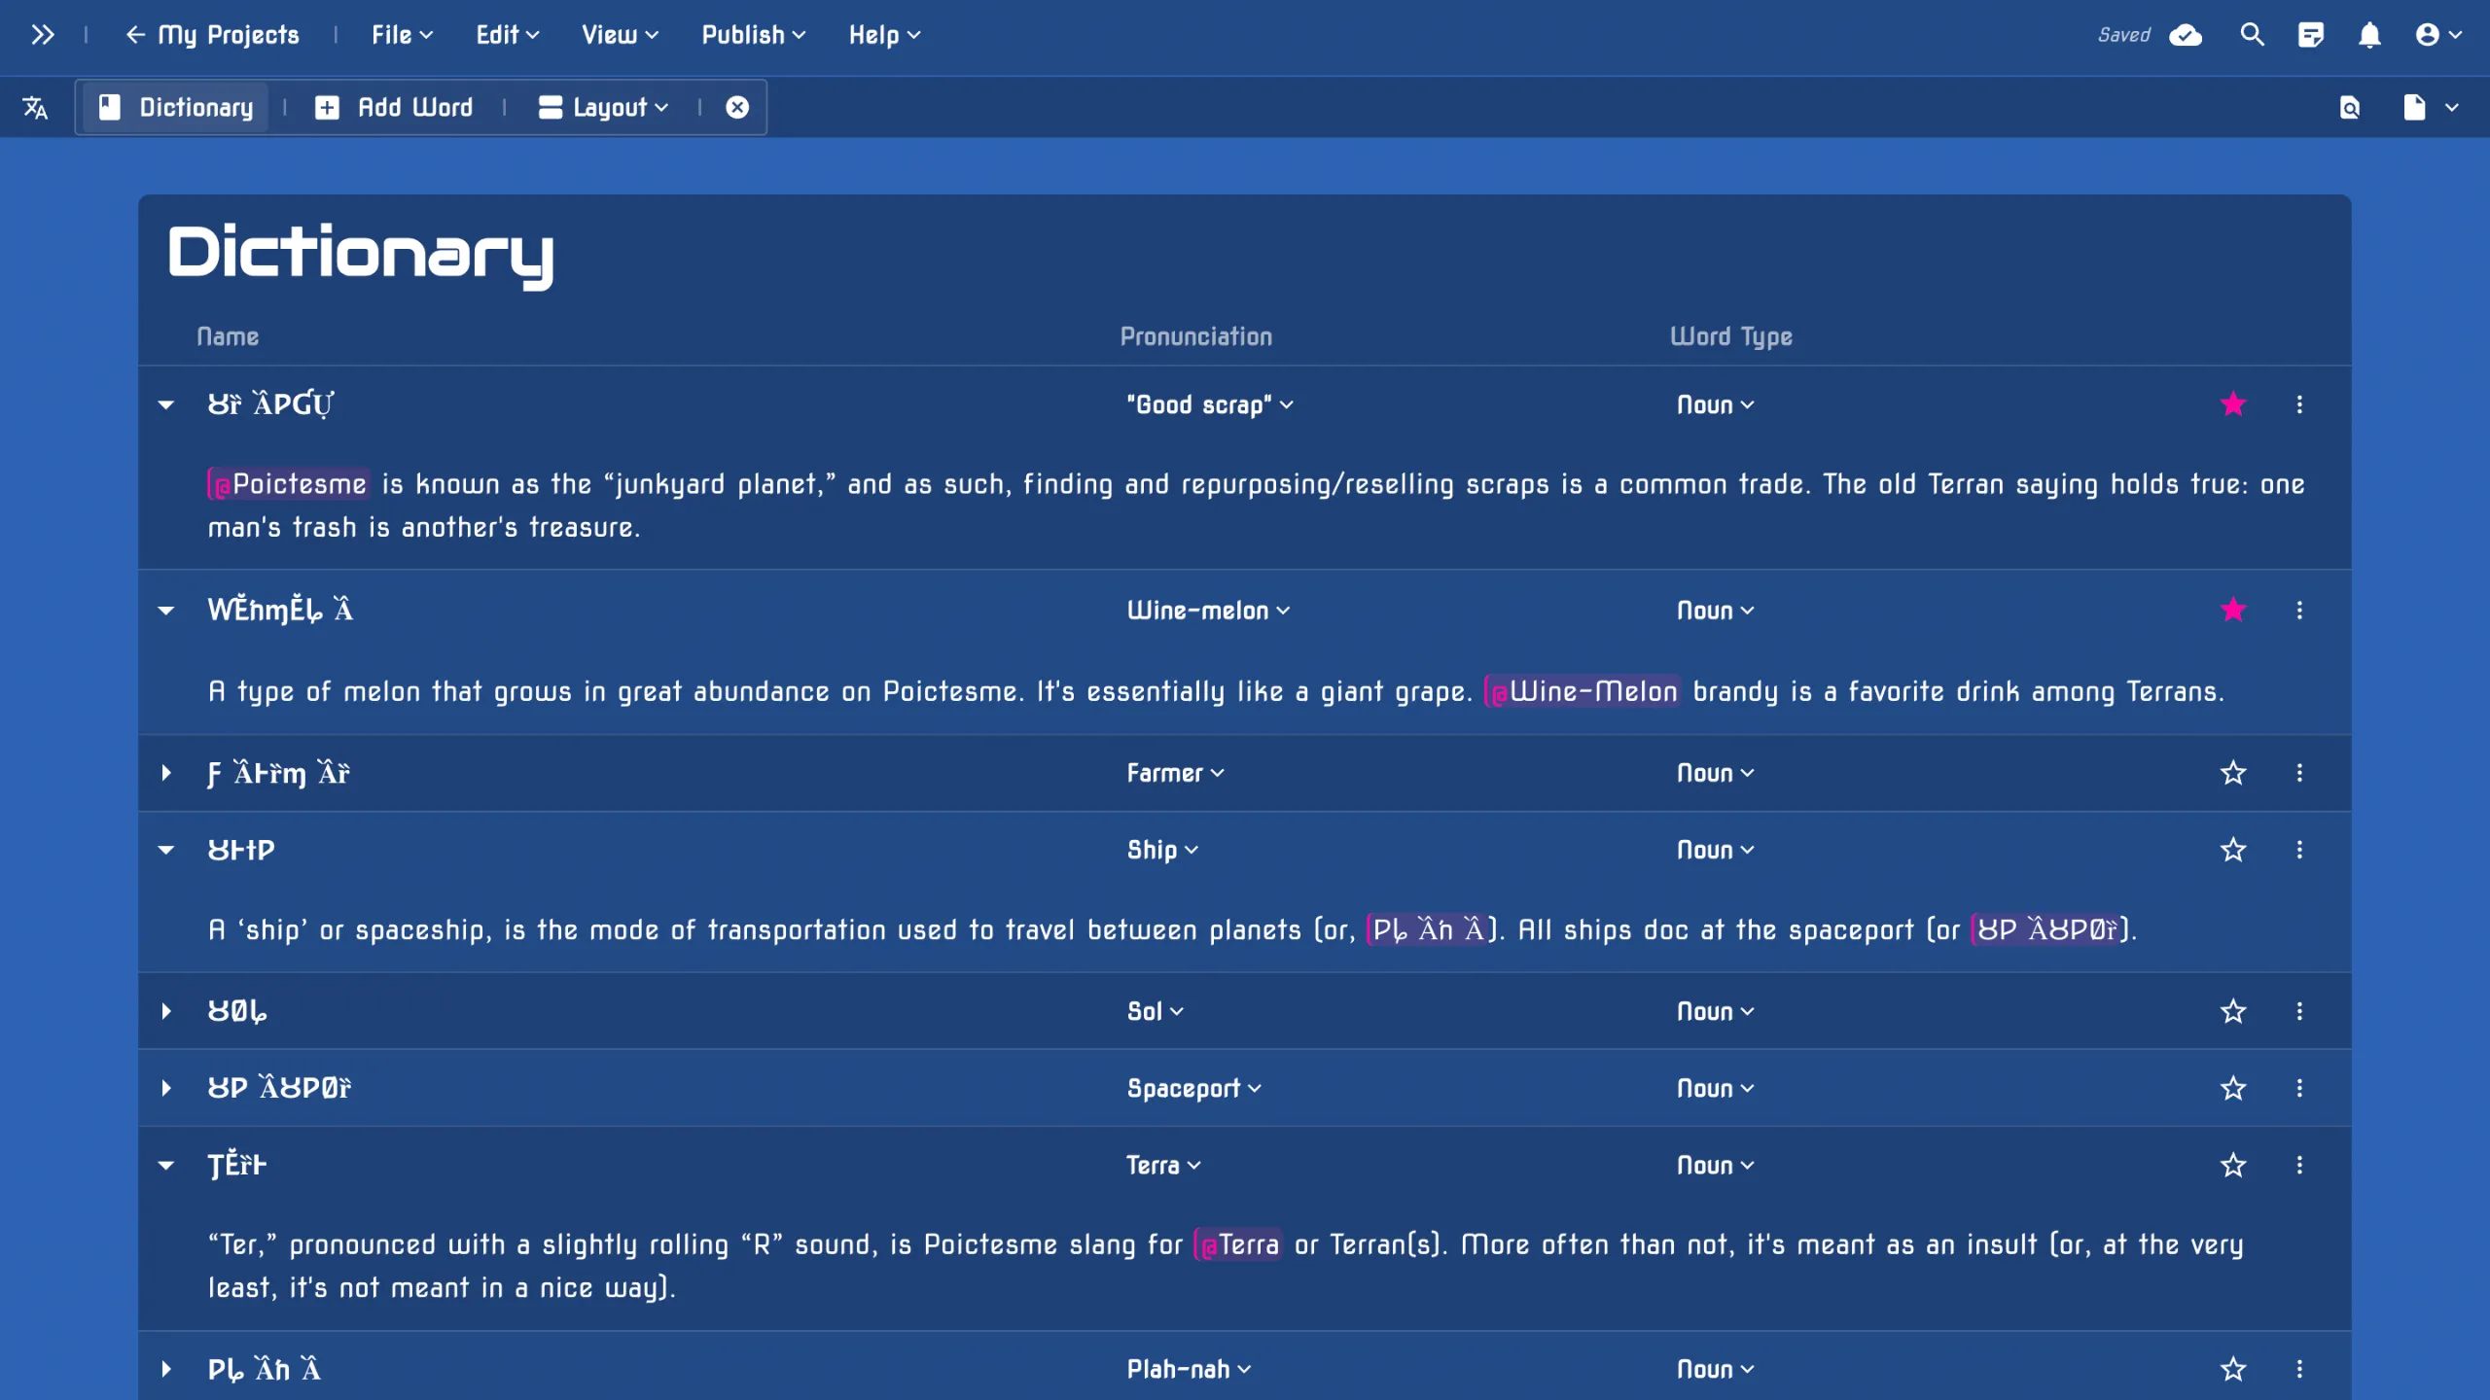Open more options for Sol row
Image resolution: width=2490 pixels, height=1400 pixels.
click(x=2299, y=1011)
